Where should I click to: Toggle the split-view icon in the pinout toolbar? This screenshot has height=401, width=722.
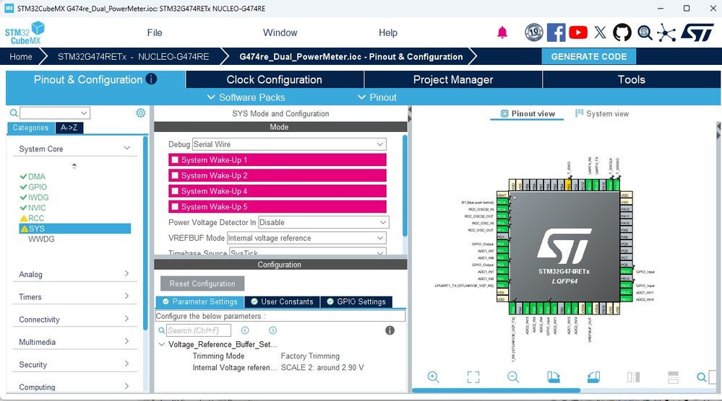pyautogui.click(x=634, y=377)
